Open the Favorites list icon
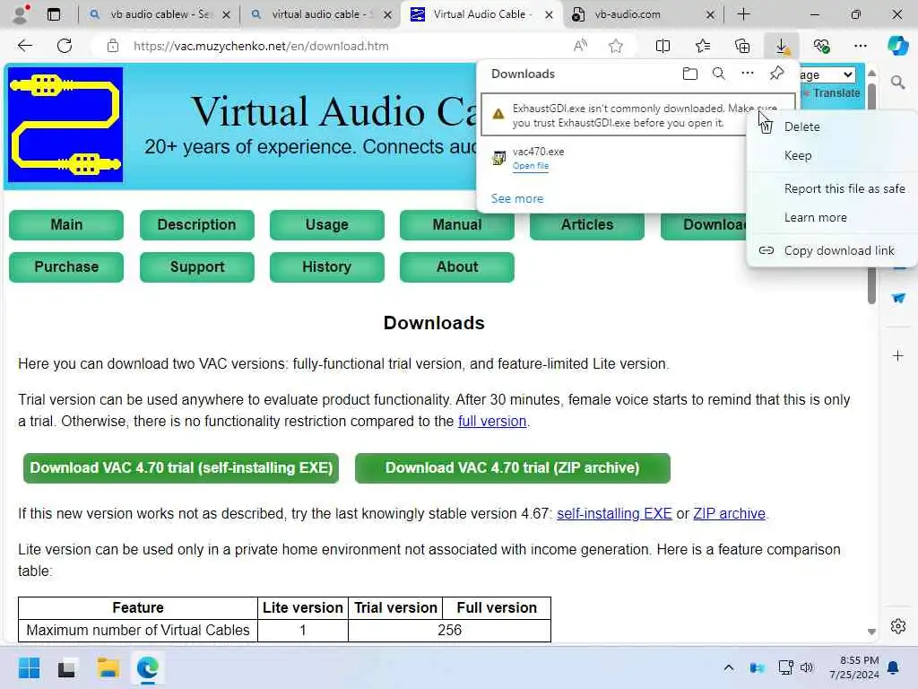This screenshot has width=918, height=689. coord(703,46)
